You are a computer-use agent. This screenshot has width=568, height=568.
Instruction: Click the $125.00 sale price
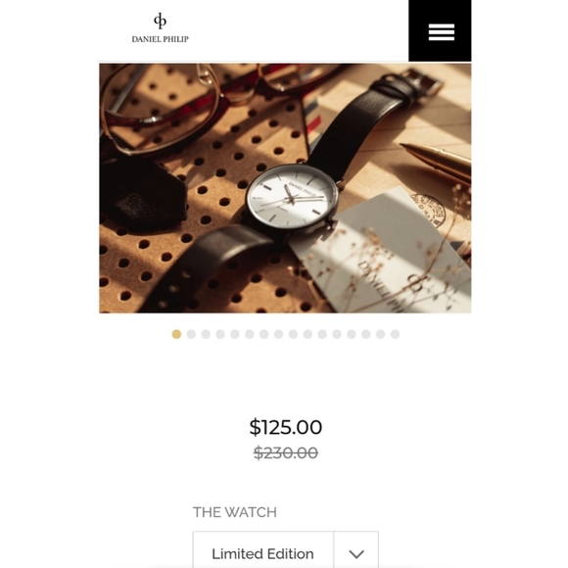(x=285, y=427)
